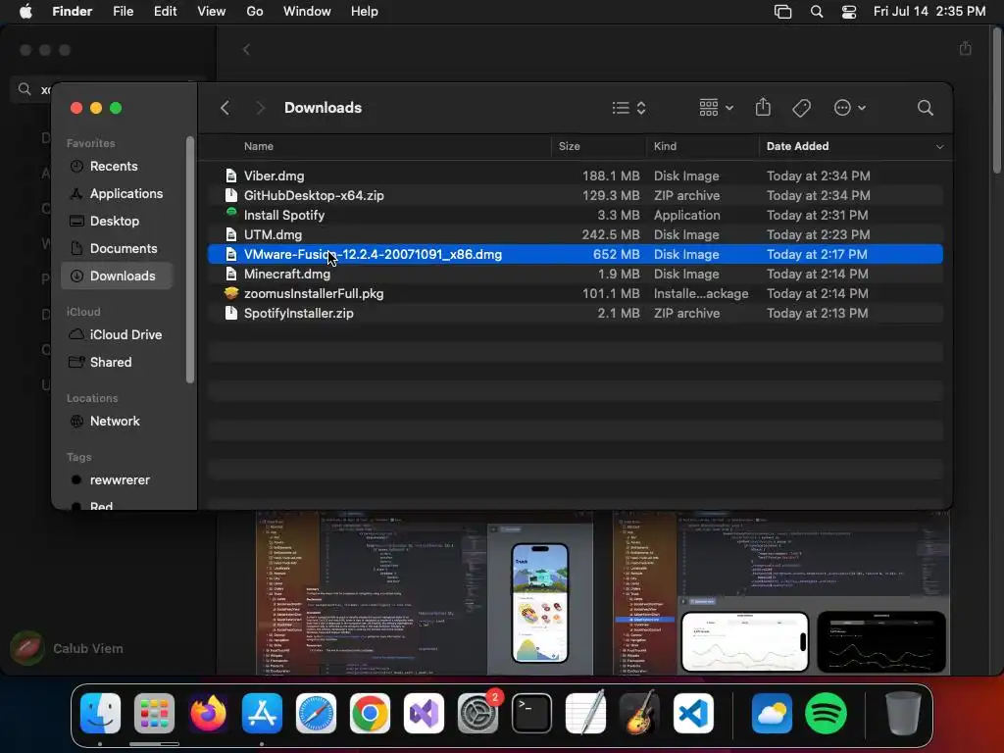
Task: Launch Firefox from the Dock
Action: pos(208,714)
